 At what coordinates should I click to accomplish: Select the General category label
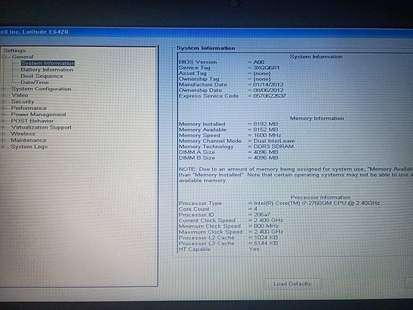[x=23, y=57]
